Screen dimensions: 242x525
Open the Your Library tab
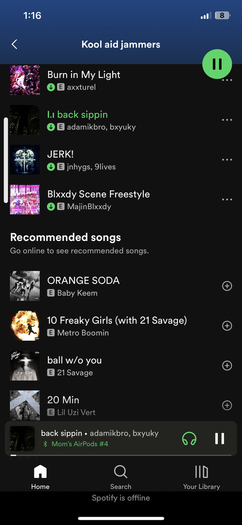pyautogui.click(x=201, y=477)
